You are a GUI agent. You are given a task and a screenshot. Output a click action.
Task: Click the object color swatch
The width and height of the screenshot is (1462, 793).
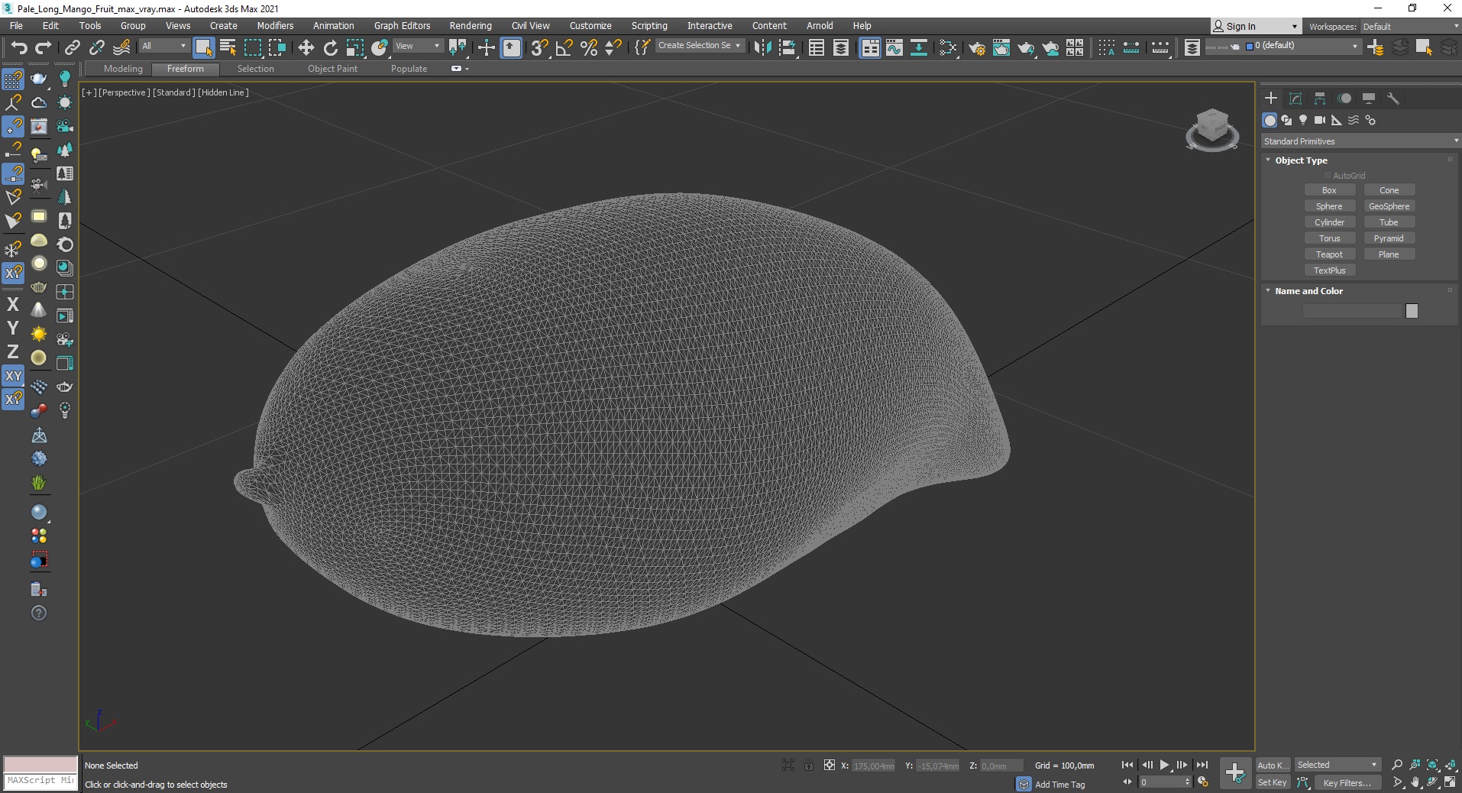[x=1412, y=311]
